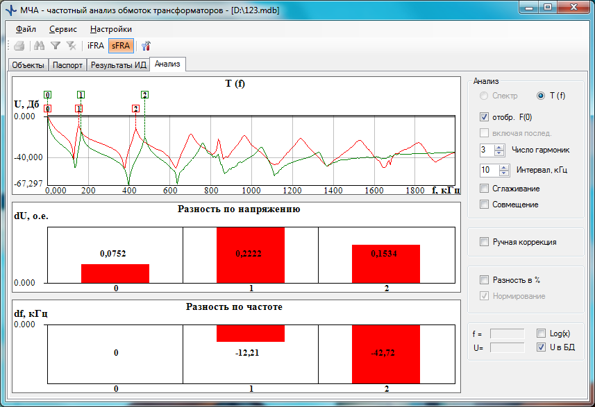Click the red bar for harmonic 2 in df chart
The width and height of the screenshot is (595, 407).
386,354
